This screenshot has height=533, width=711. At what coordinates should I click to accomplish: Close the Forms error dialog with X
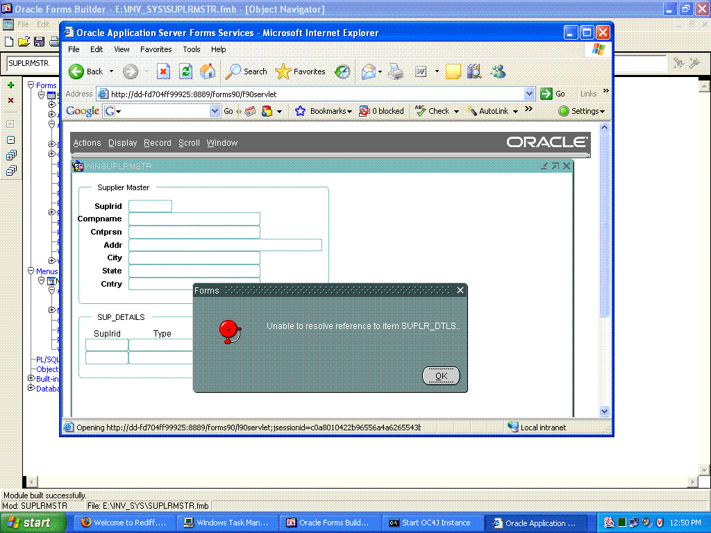click(460, 290)
